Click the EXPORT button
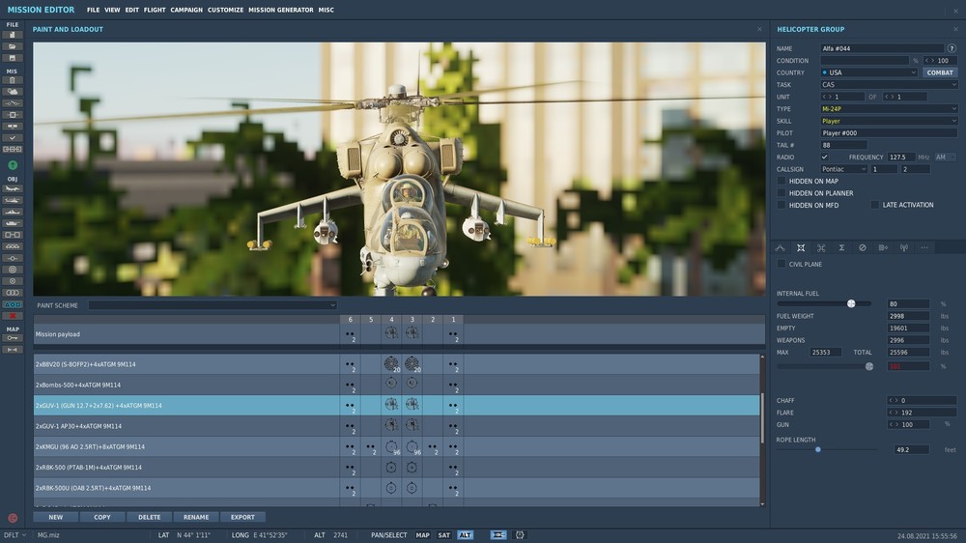 tap(242, 517)
